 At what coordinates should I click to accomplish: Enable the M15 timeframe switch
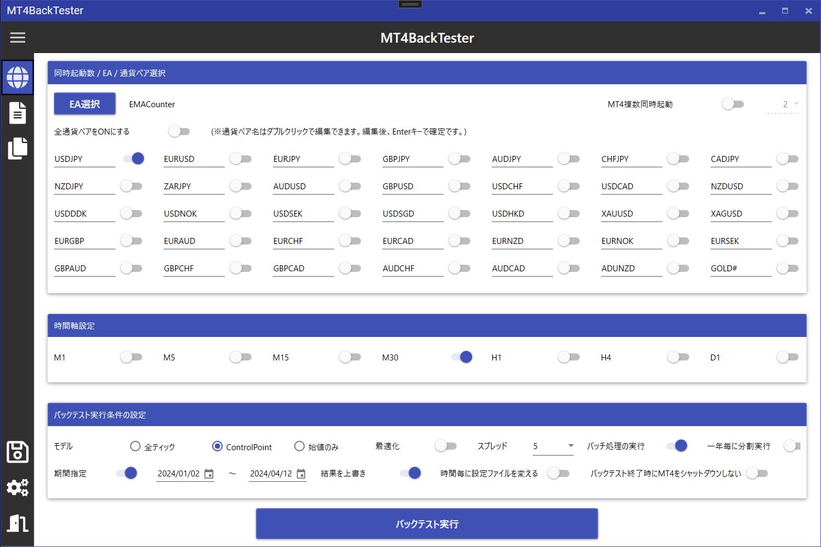350,357
